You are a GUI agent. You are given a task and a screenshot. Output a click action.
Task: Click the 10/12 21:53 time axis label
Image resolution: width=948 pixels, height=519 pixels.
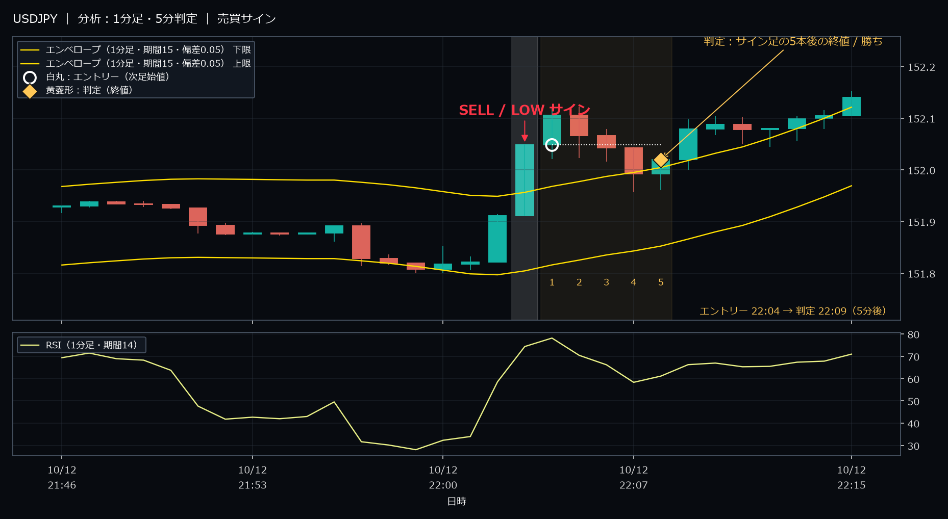pos(253,478)
